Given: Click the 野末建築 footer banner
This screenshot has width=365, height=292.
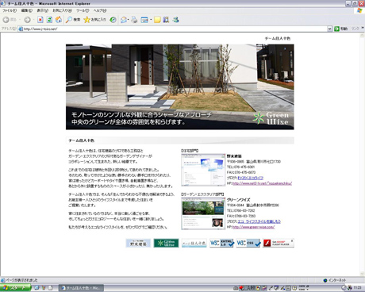Looking at the screenshot, I should click(x=138, y=243).
